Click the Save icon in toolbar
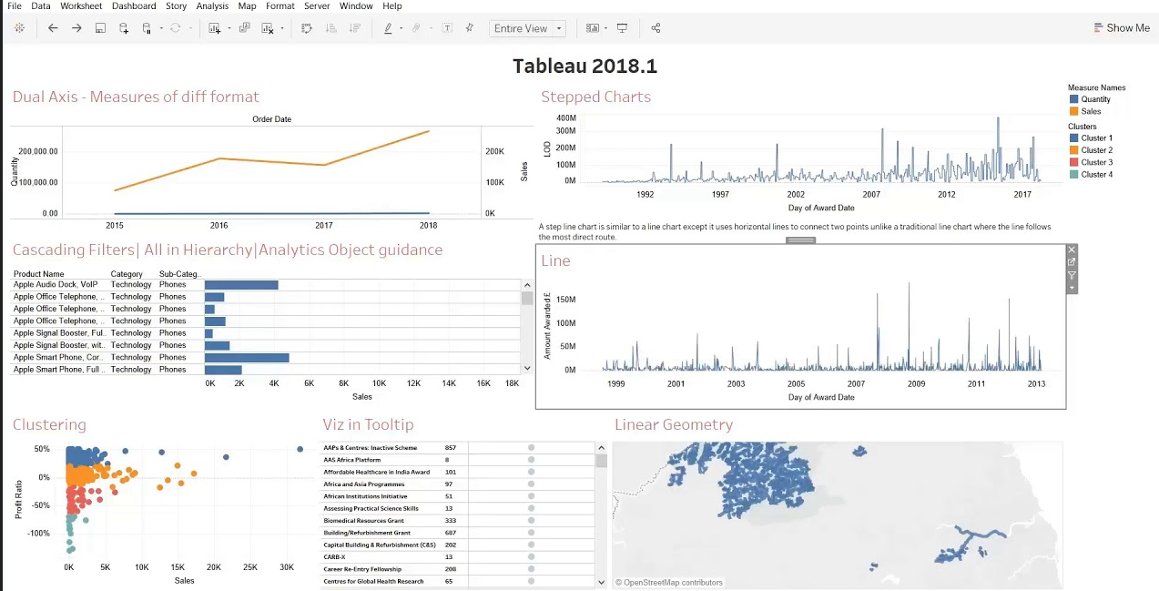The height and width of the screenshot is (591, 1159). (100, 28)
